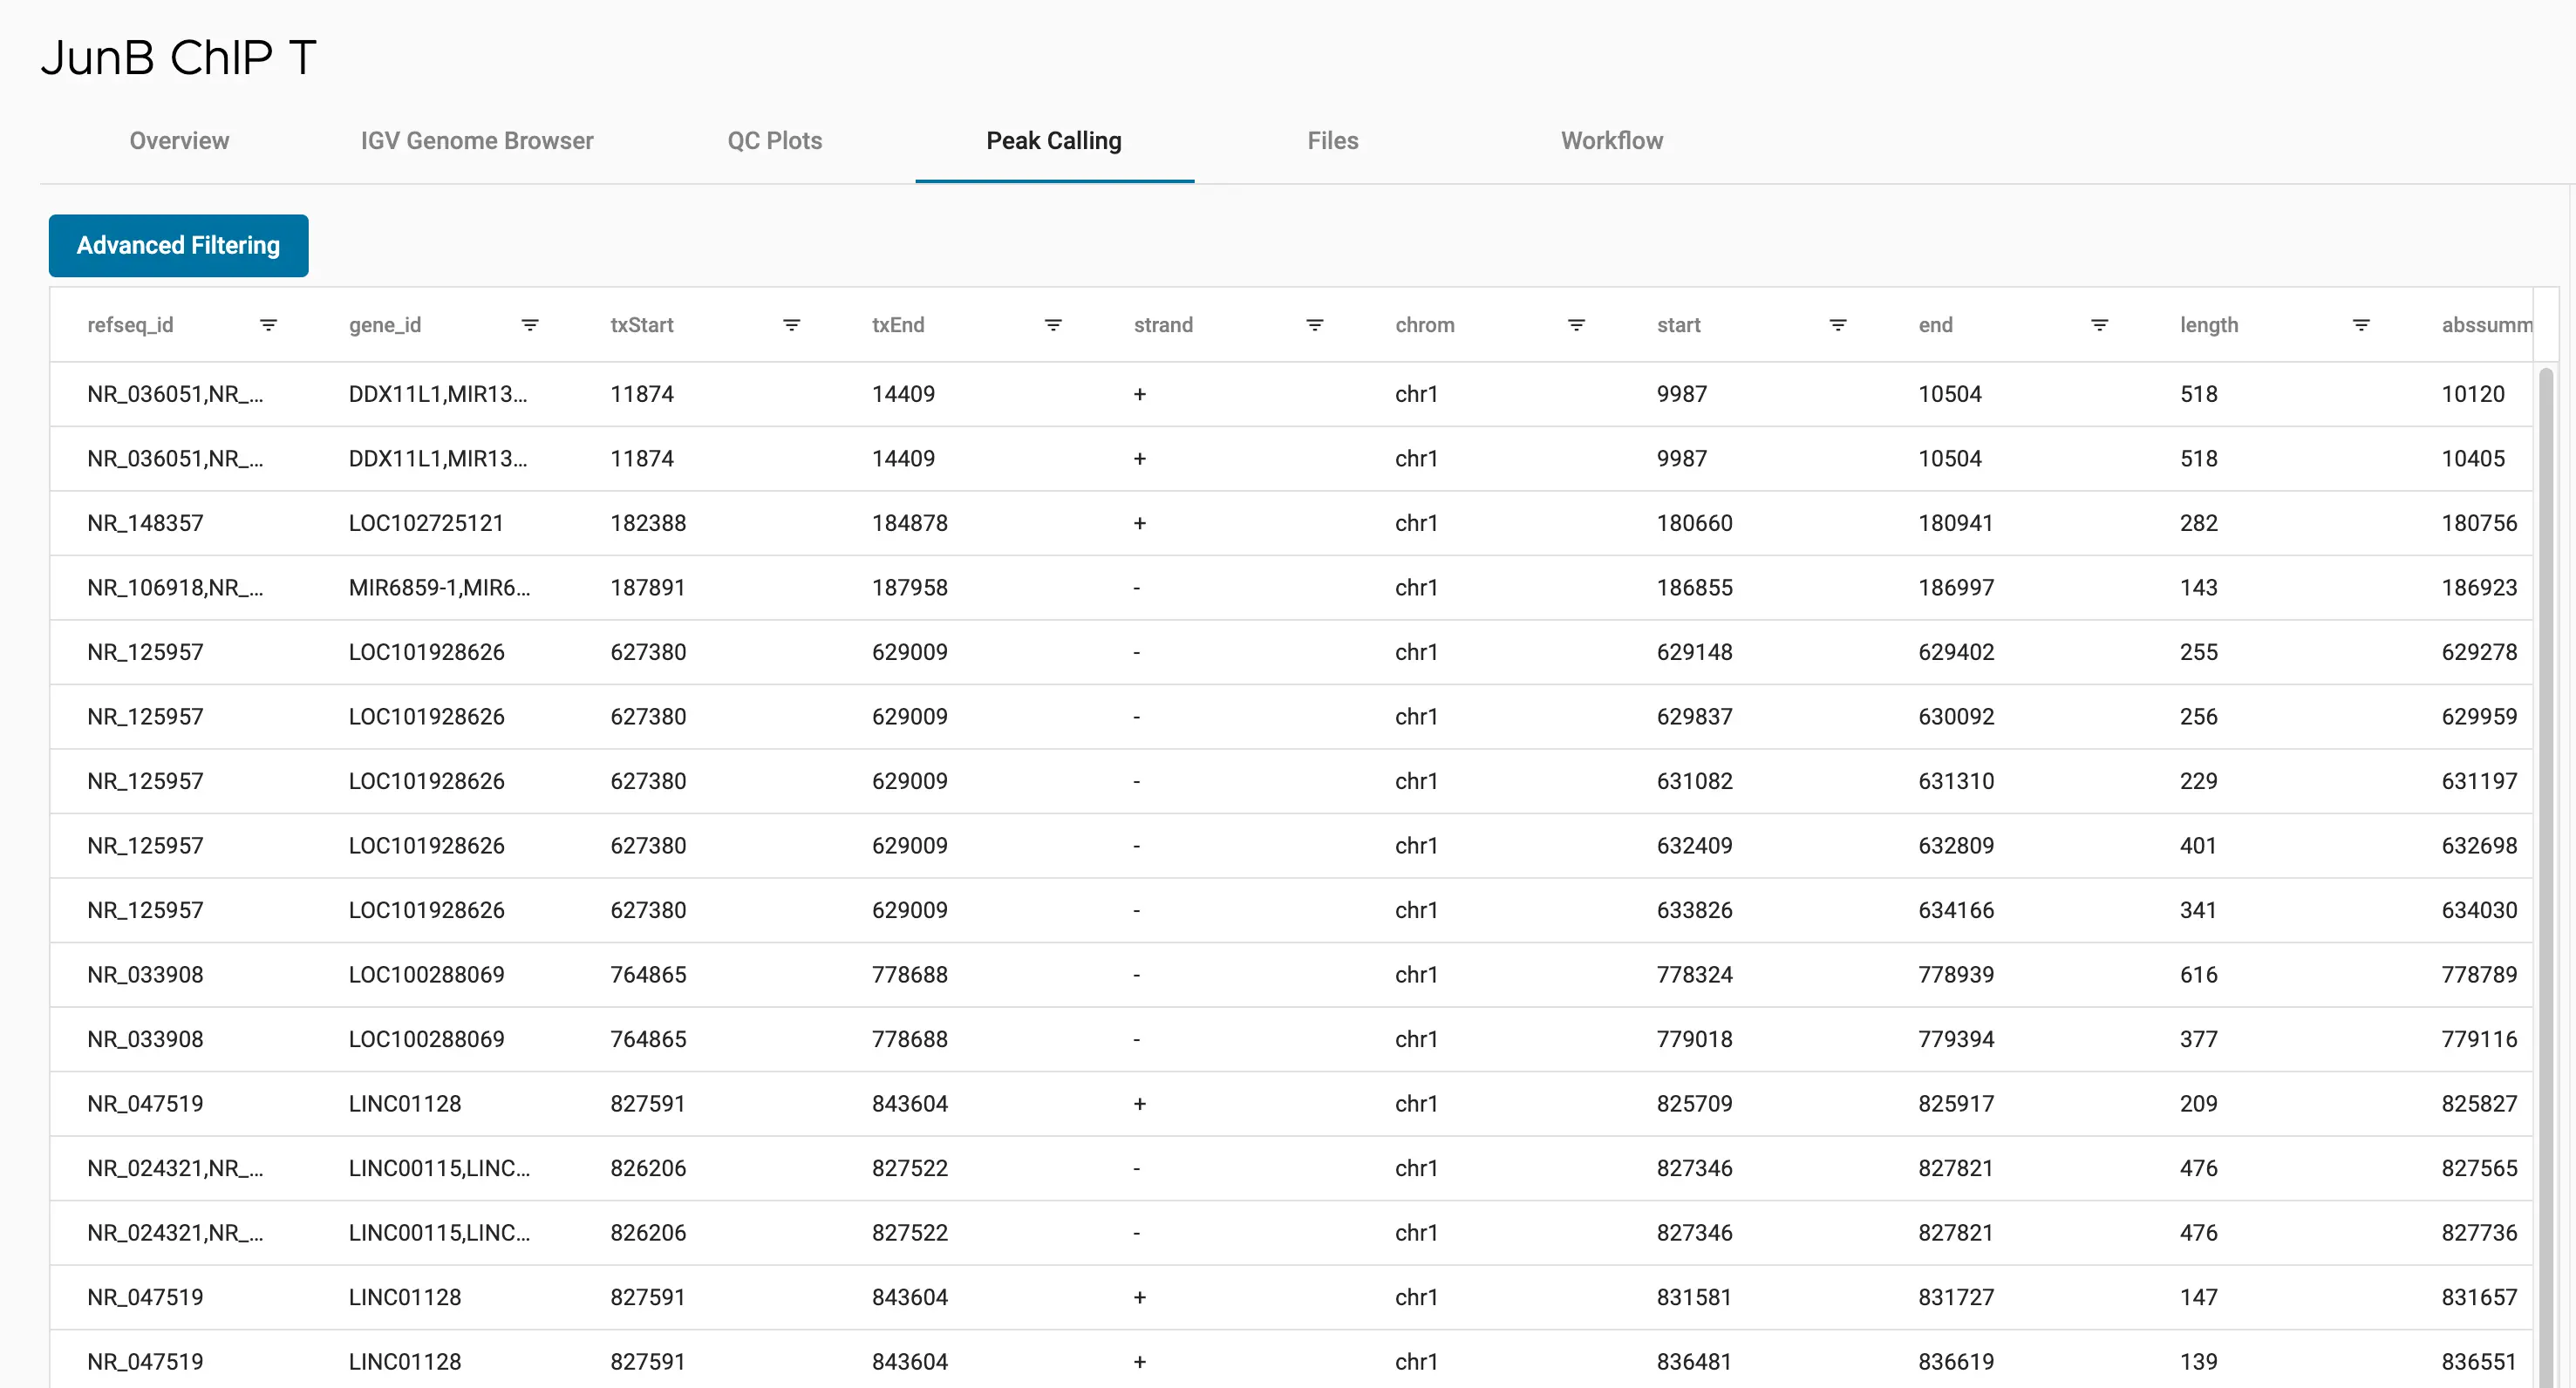Click the filter icon on strand column
2576x1388 pixels.
click(x=1316, y=328)
